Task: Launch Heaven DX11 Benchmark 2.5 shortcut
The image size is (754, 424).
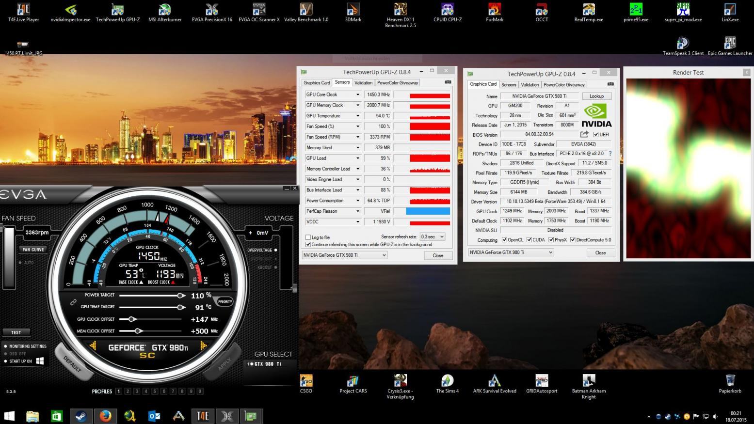Action: (400, 15)
